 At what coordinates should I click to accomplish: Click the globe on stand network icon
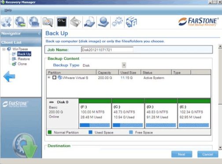coord(104,22)
